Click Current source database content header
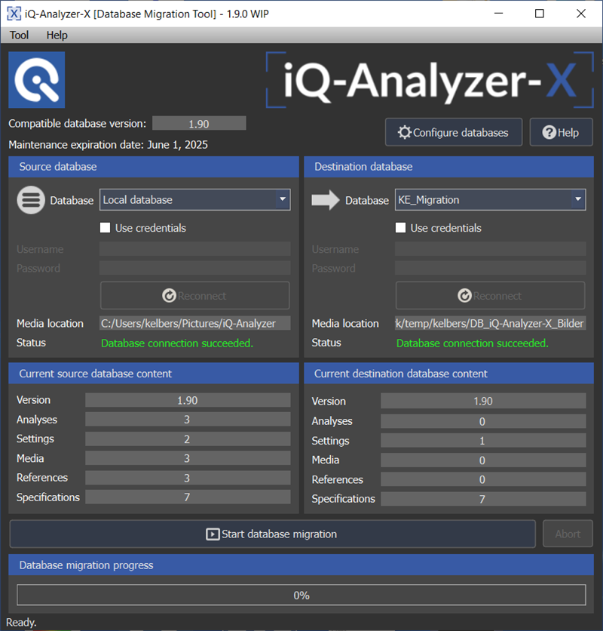This screenshot has height=631, width=603. click(x=154, y=374)
